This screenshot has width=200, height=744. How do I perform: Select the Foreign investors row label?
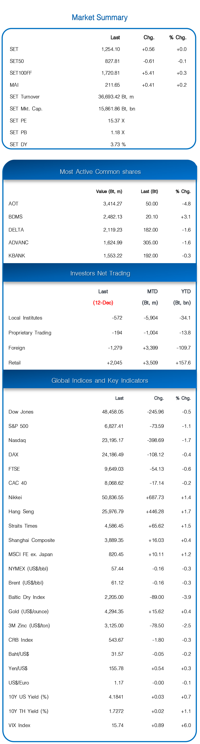click(x=17, y=348)
